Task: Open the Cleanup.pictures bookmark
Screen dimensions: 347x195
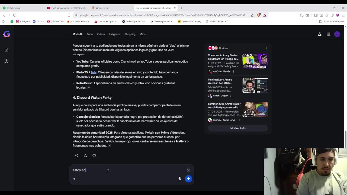Action: click(x=162, y=21)
